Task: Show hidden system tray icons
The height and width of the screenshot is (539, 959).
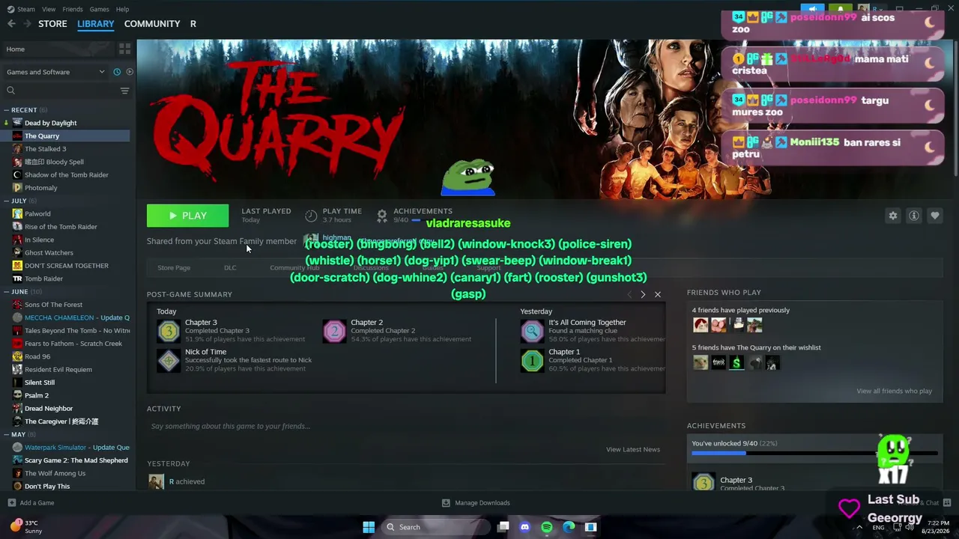Action: pos(859,527)
